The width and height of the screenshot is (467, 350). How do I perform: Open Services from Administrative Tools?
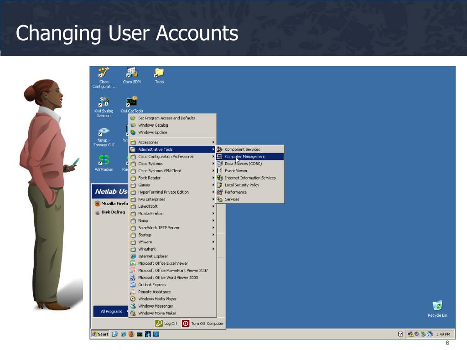tap(250, 200)
